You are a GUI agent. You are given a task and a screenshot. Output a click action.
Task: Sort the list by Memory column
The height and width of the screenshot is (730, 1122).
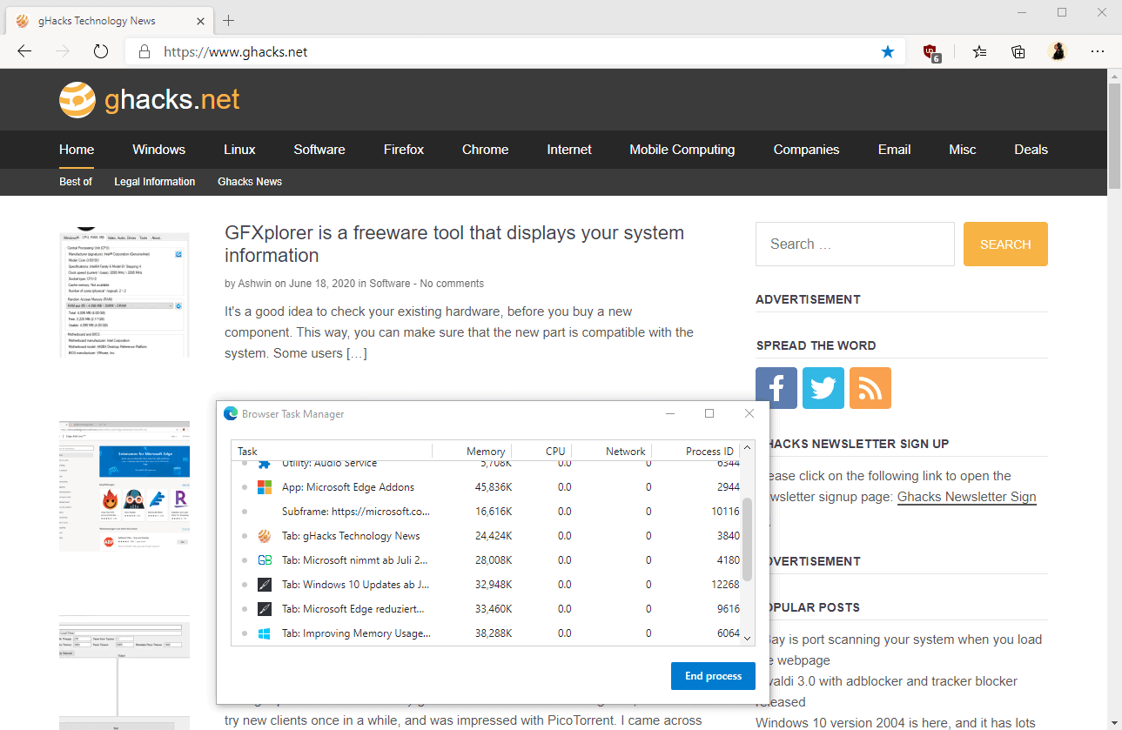[x=473, y=451]
